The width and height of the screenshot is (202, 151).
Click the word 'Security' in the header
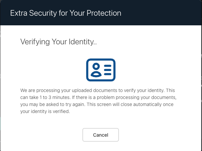pos(43,13)
